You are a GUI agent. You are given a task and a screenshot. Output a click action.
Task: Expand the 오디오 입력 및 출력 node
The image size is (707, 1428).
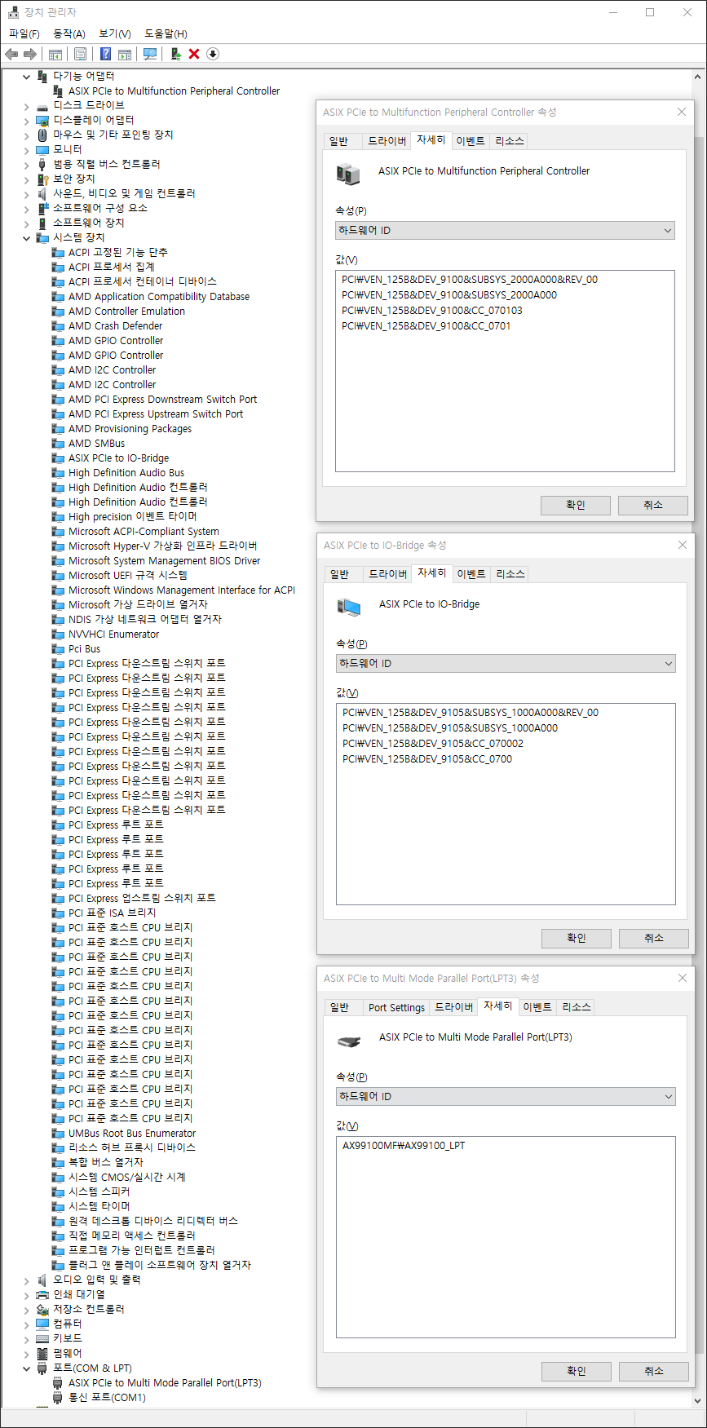coord(26,1280)
